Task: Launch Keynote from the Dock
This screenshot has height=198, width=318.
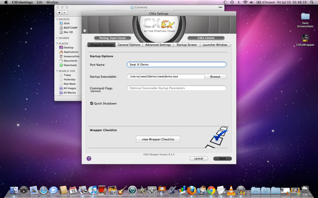Action: [x=162, y=191]
